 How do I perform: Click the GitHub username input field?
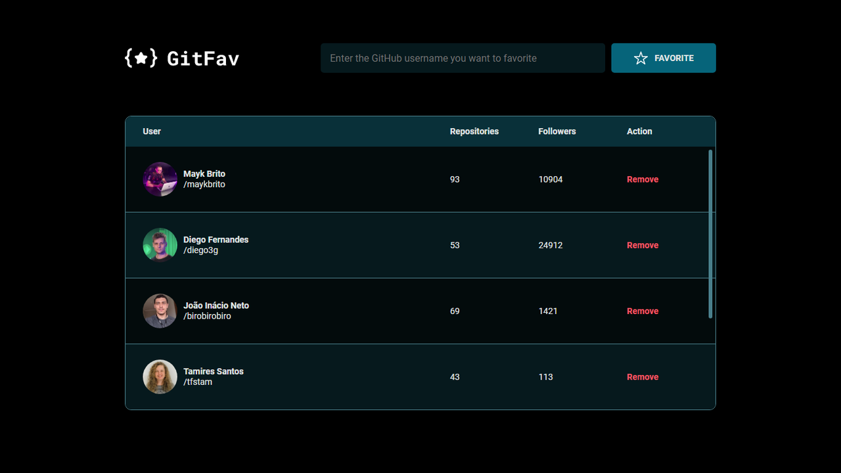pos(463,58)
